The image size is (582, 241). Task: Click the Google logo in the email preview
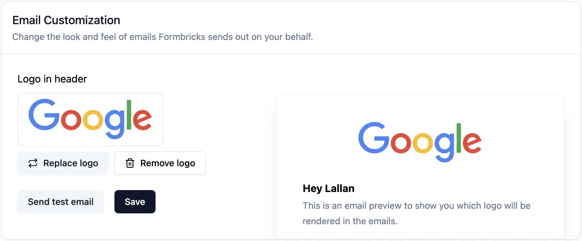[420, 142]
